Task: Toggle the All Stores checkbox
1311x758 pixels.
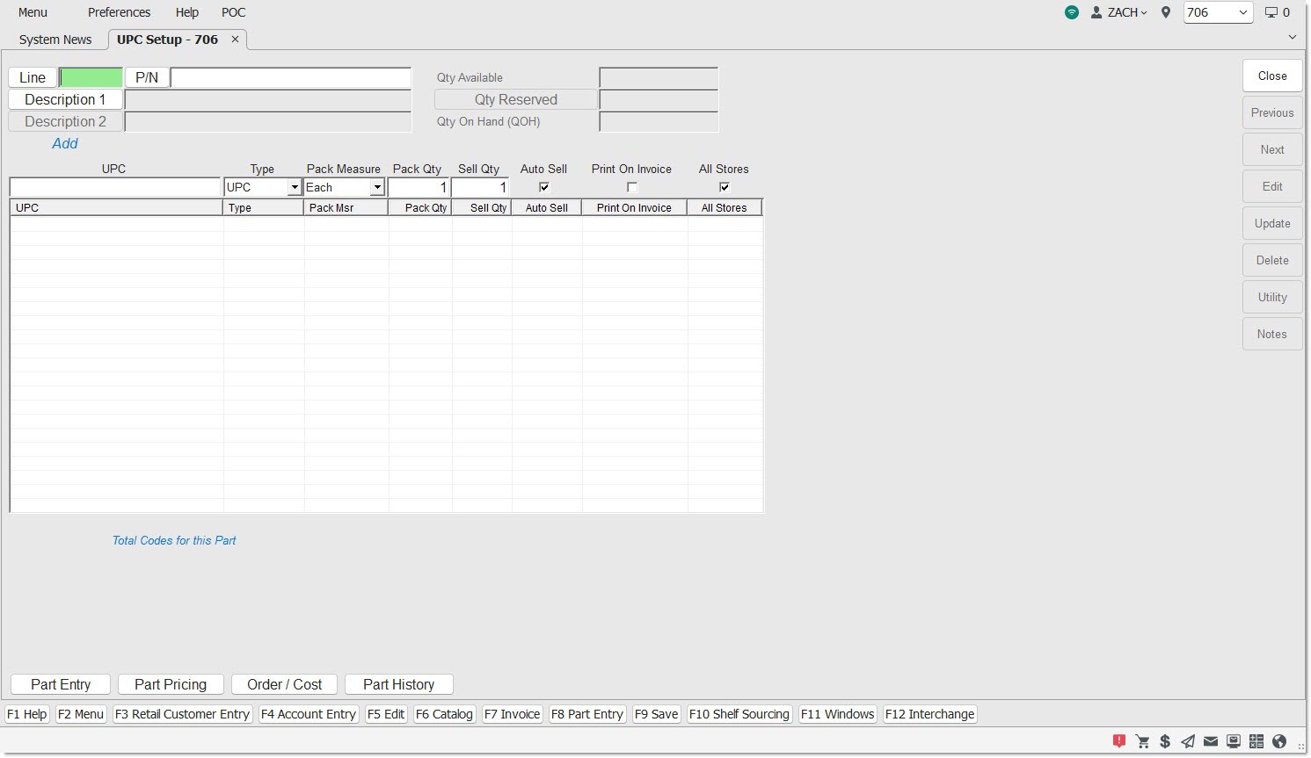Action: point(725,187)
